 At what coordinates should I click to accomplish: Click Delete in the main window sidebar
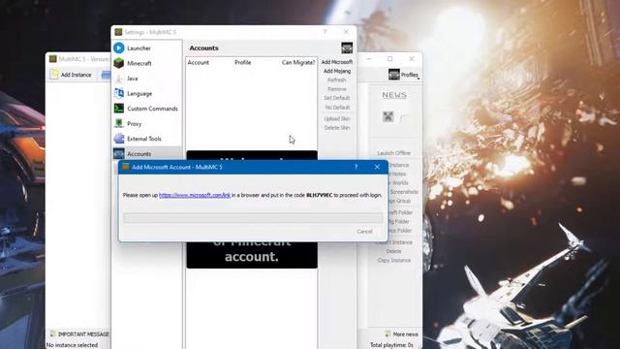coord(394,251)
